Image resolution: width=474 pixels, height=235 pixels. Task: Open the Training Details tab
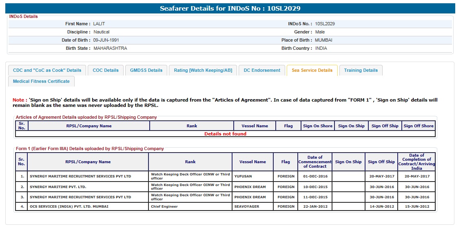[x=361, y=70]
